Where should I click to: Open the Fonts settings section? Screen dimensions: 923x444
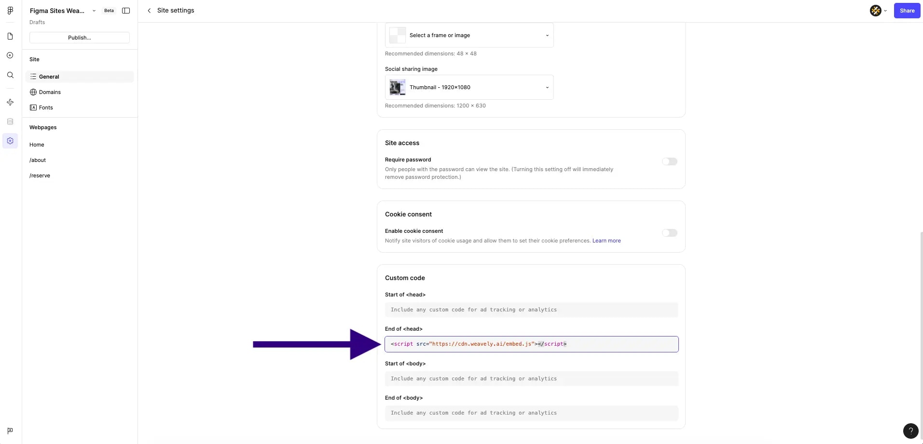(x=46, y=107)
